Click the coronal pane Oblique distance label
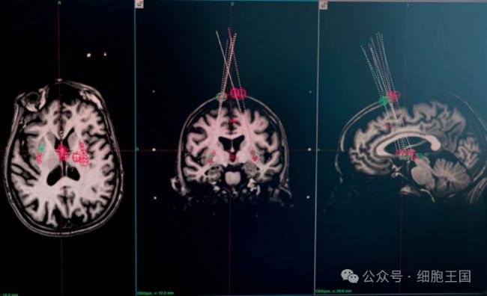This screenshot has height=296, width=487. [x=155, y=292]
